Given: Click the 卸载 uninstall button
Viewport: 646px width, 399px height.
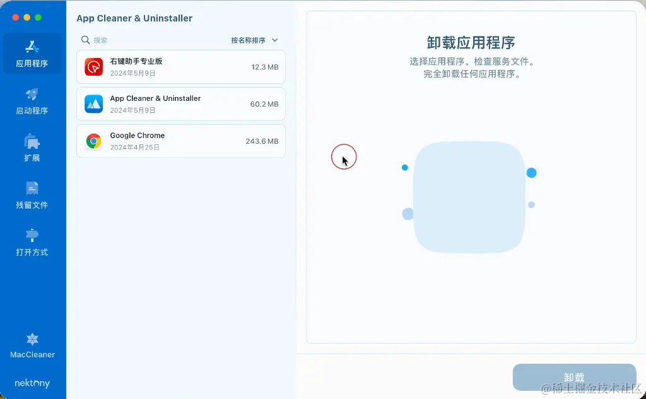Looking at the screenshot, I should pos(574,377).
